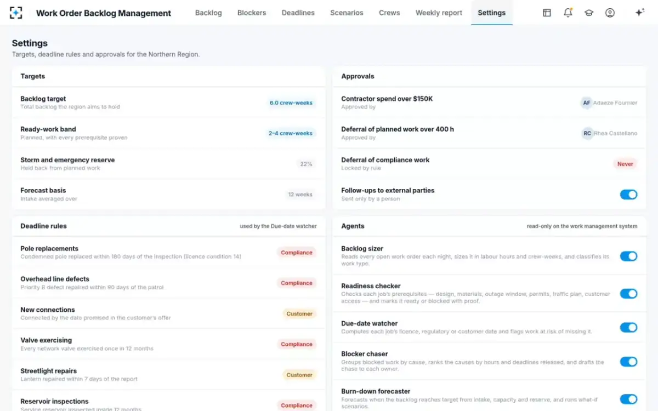Switch to the Deadlines tab
The height and width of the screenshot is (411, 658).
click(x=298, y=13)
